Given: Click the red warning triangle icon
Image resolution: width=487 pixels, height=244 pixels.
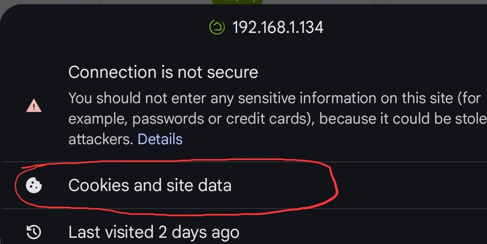Looking at the screenshot, I should tap(33, 106).
